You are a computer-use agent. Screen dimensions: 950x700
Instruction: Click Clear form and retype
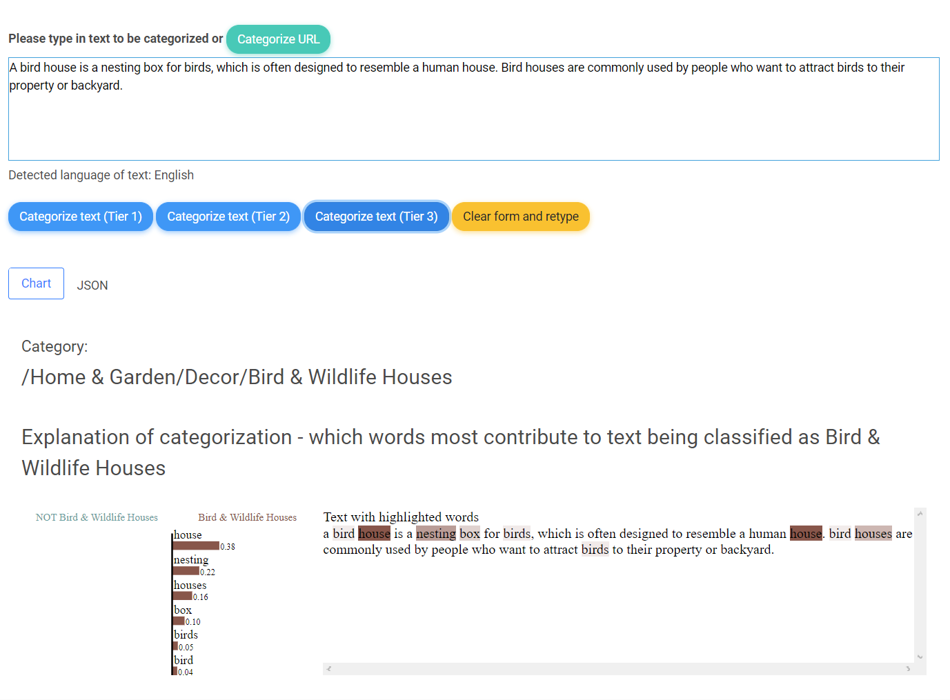(521, 217)
